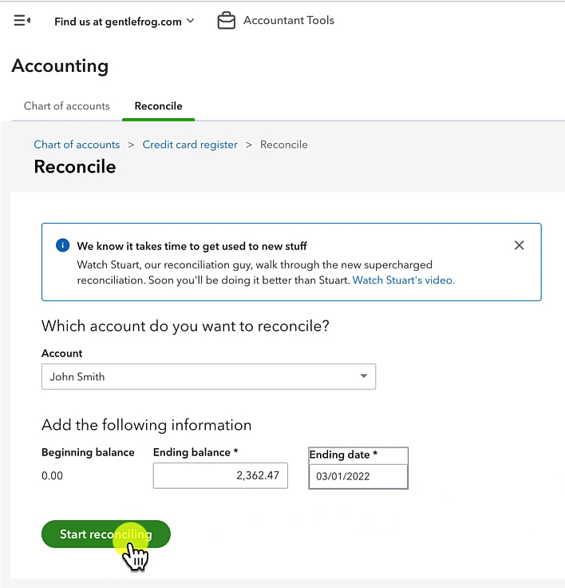
Task: Open the gentlefrog.com company dropdown chevron
Action: tap(191, 21)
